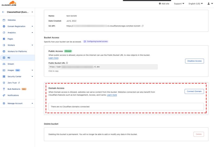This screenshot has width=214, height=147.
Task: Click the Cloudflare logo
Action: (9, 3)
